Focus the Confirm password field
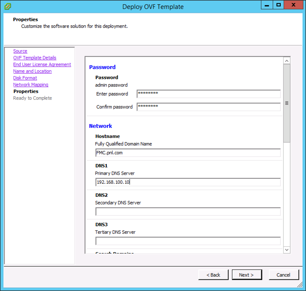This screenshot has width=306, height=291. point(208,107)
